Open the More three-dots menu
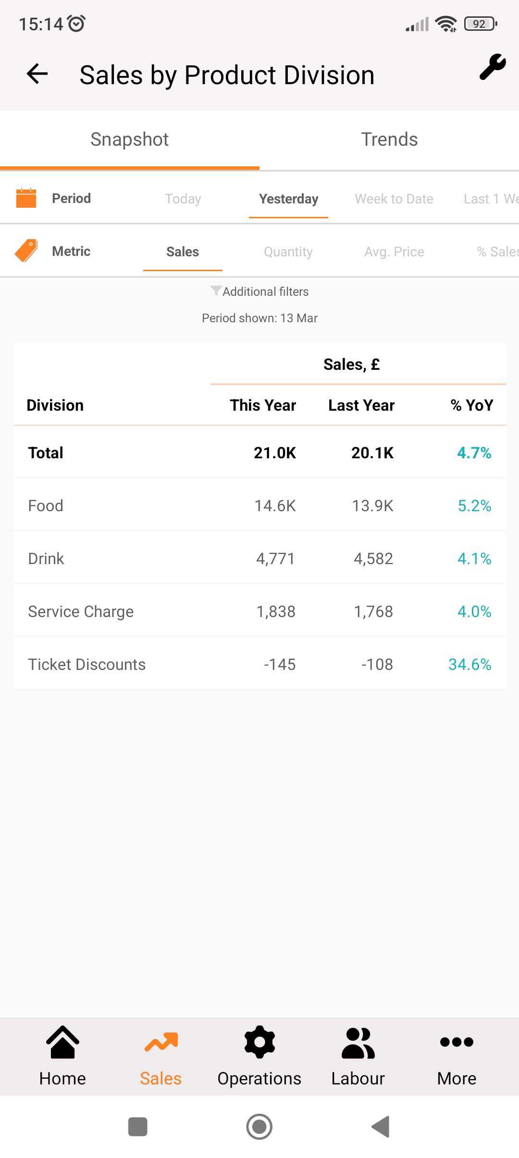Viewport: 519px width, 1158px height. [457, 1042]
